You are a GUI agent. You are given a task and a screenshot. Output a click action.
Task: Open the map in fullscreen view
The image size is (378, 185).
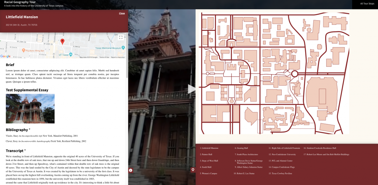tap(121, 37)
